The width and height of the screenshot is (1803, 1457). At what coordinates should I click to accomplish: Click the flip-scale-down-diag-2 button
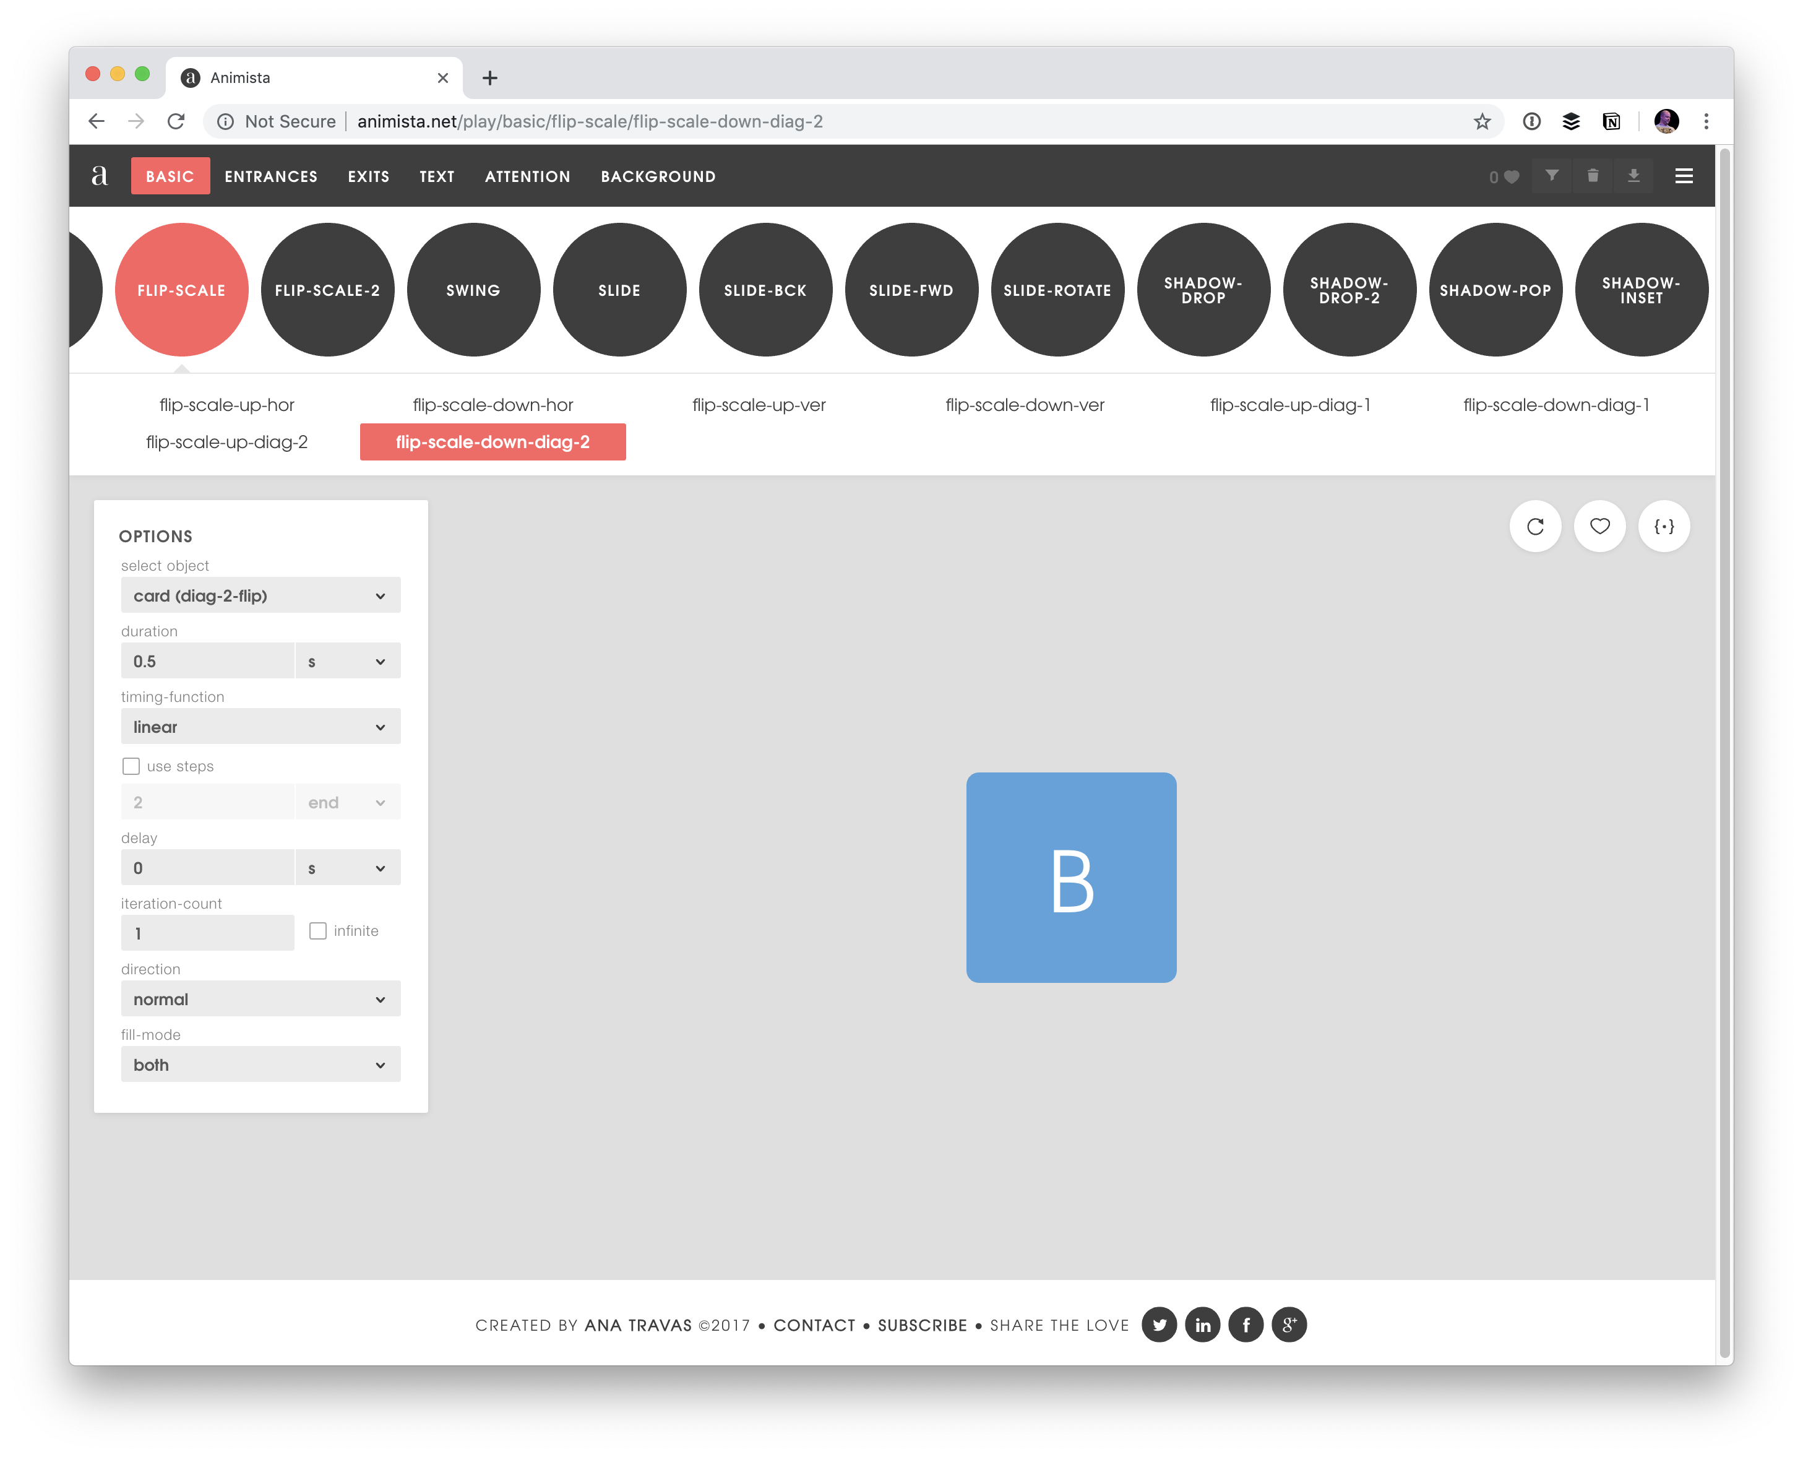point(492,441)
